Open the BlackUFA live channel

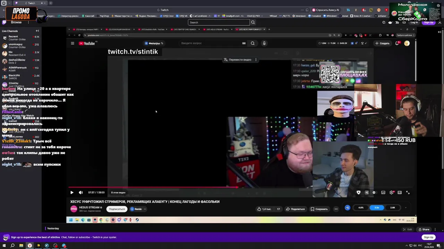point(20,76)
